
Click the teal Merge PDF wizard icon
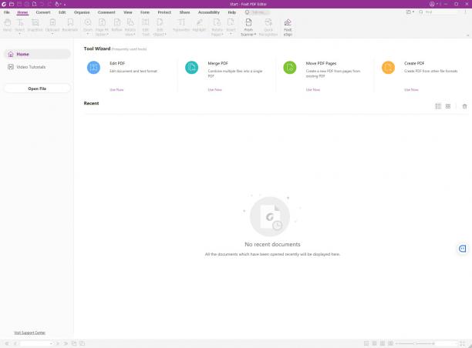pos(192,67)
